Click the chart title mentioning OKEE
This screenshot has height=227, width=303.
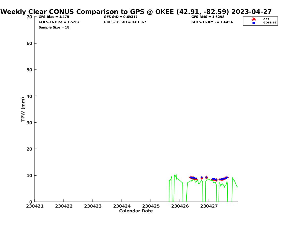(x=136, y=12)
